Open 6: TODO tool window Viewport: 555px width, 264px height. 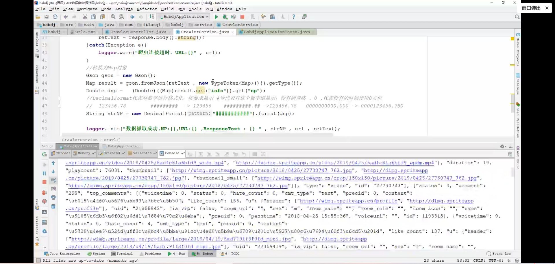point(230,254)
